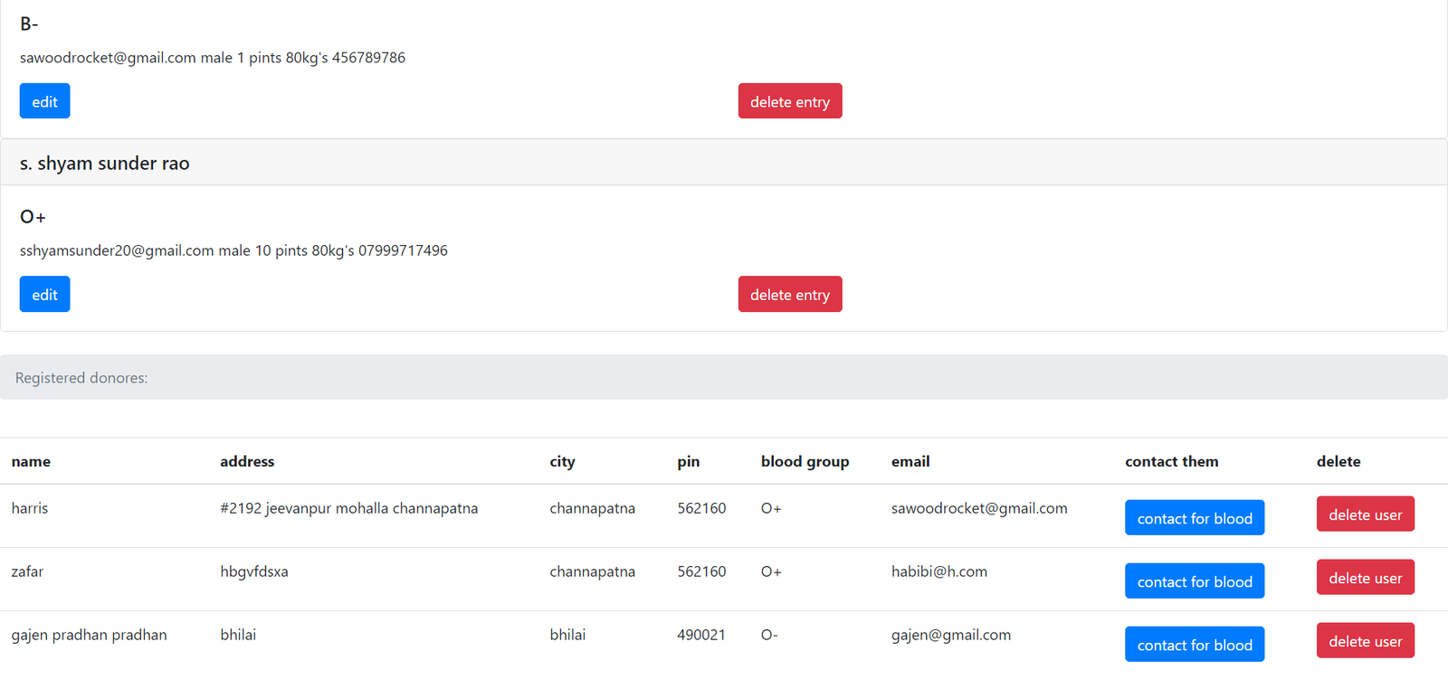This screenshot has width=1448, height=689.
Task: Click the name gajen pradhan pradhan
Action: [89, 635]
